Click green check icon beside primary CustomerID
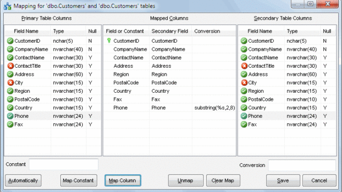 (10, 41)
